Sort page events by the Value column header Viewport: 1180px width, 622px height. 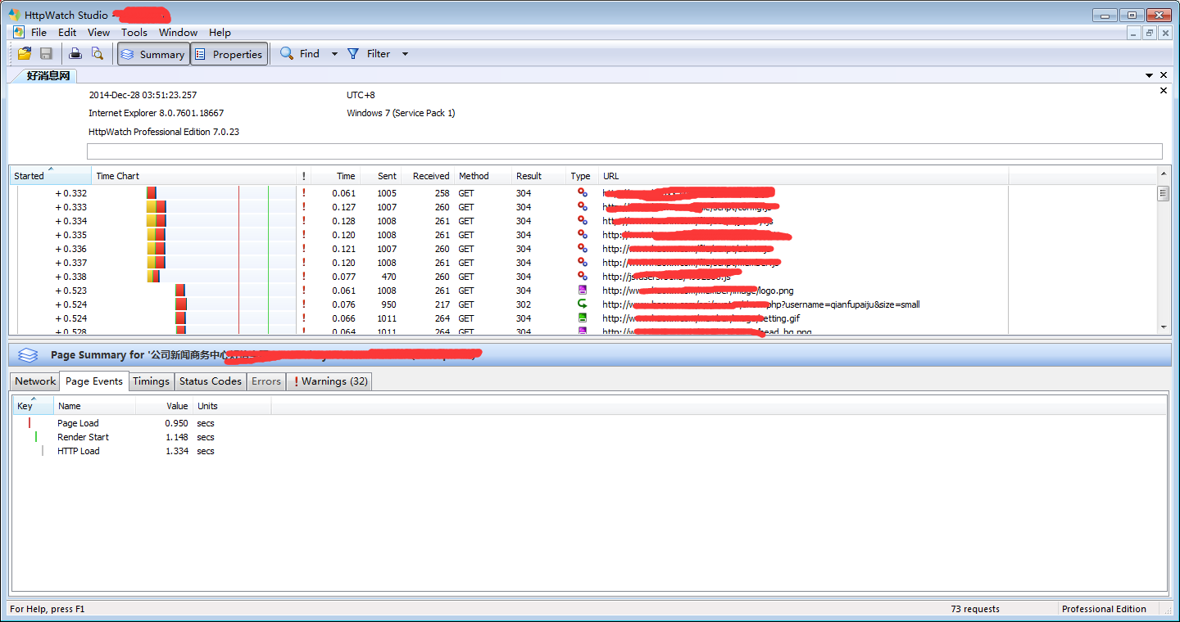[177, 406]
